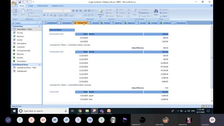Open the Advanced filter dropdown
Screen dimensions: 224x126
pos(144,13)
